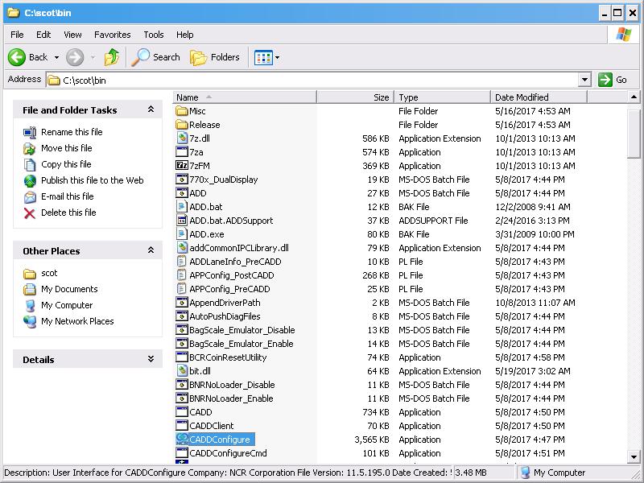Click the Copy this file icon
The height and width of the screenshot is (483, 644).
[30, 164]
